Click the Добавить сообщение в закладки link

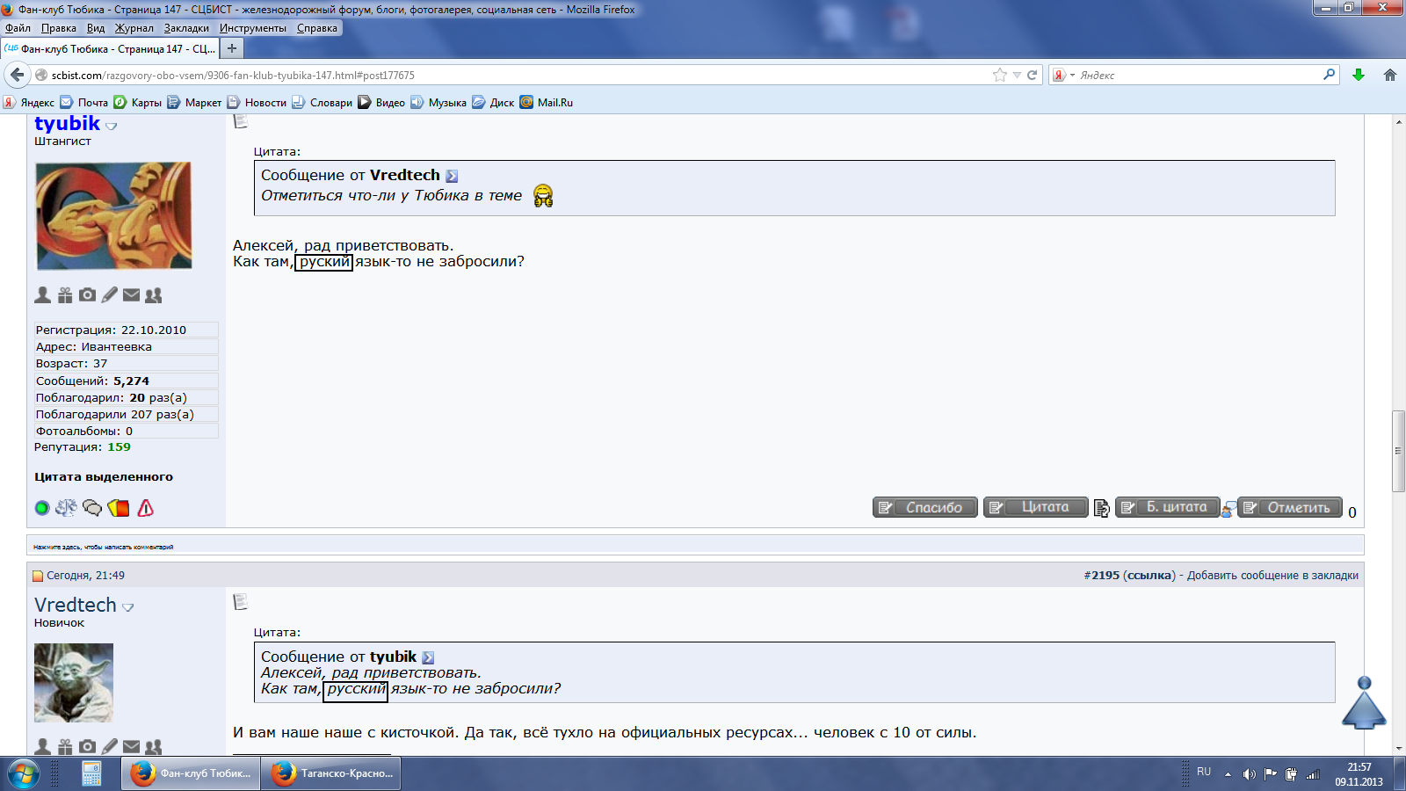1272,576
